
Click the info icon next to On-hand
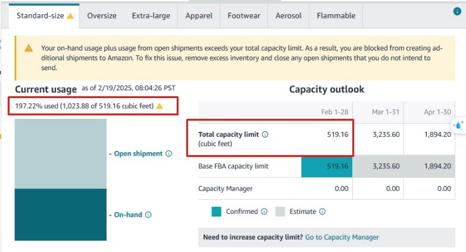[148, 215]
